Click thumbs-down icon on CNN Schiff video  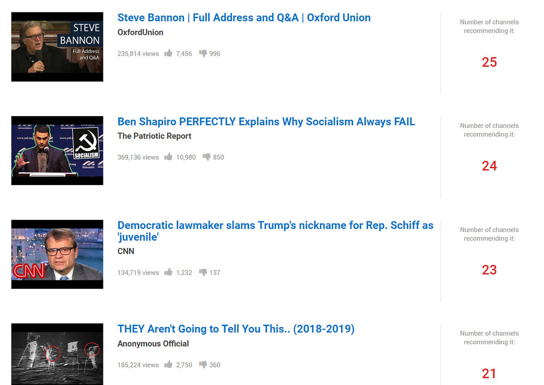(203, 273)
